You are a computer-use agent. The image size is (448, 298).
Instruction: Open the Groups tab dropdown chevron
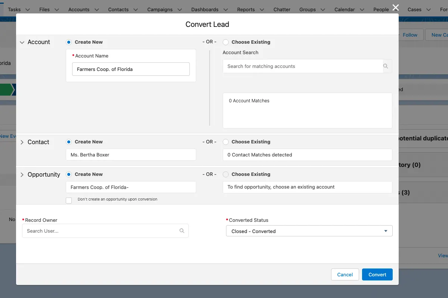323,10
